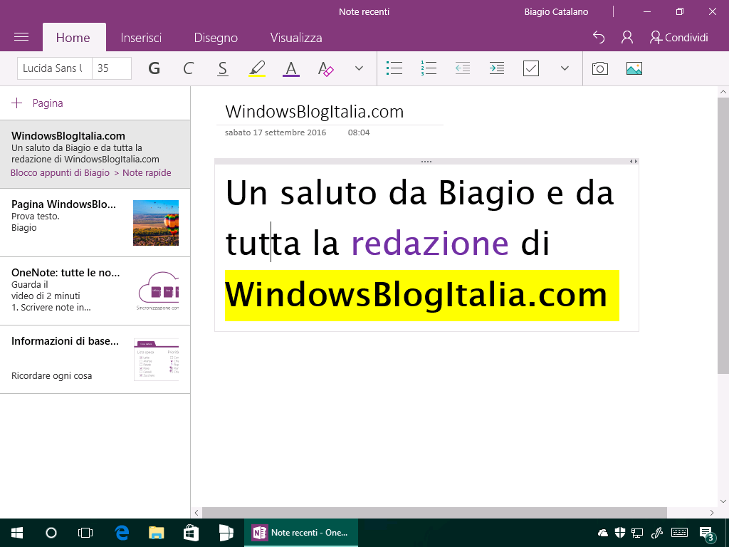Image resolution: width=729 pixels, height=547 pixels.
Task: Open File Explorer from the taskbar
Action: tap(156, 533)
